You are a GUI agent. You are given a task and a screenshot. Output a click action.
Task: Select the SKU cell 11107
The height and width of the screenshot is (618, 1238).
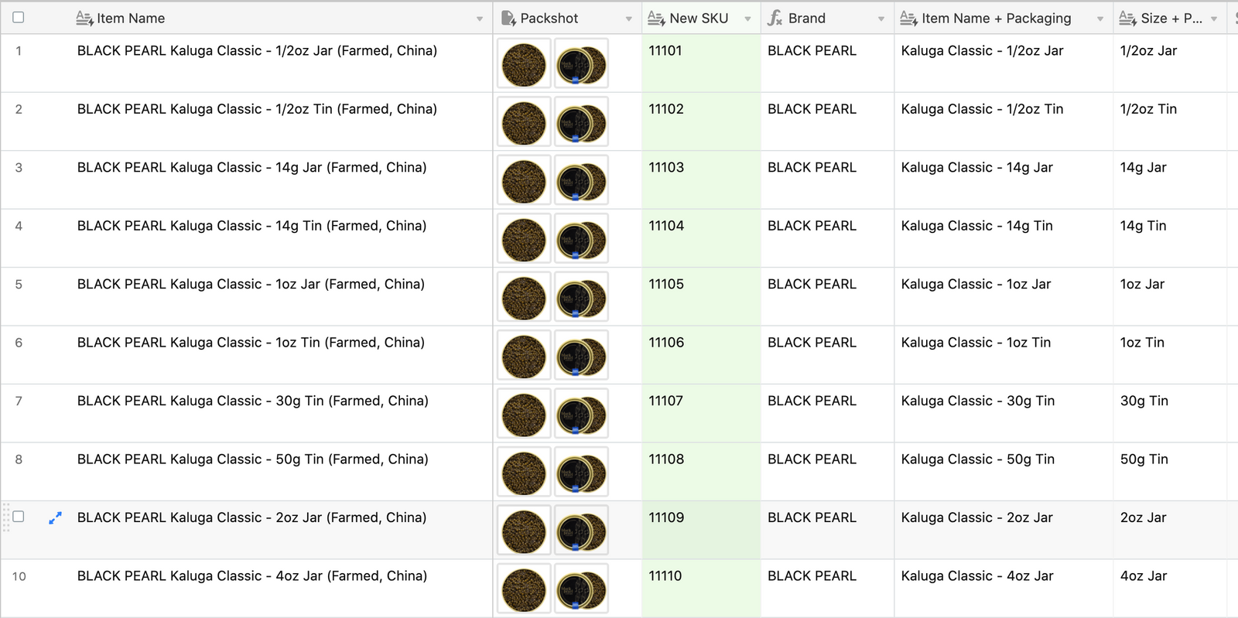700,412
